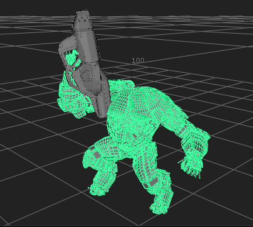
Task: Click the circular dial on gray object
Action: click(x=87, y=75)
